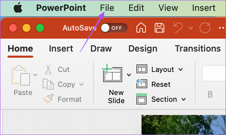Screen dimensions: 226x135
Task: Click the Copy text label
Action: [66, 84]
